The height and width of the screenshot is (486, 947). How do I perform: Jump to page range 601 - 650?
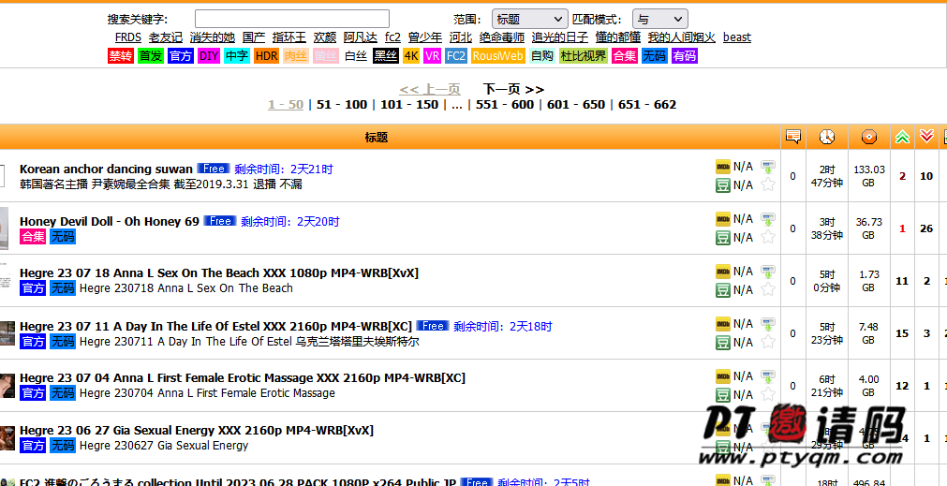[576, 105]
